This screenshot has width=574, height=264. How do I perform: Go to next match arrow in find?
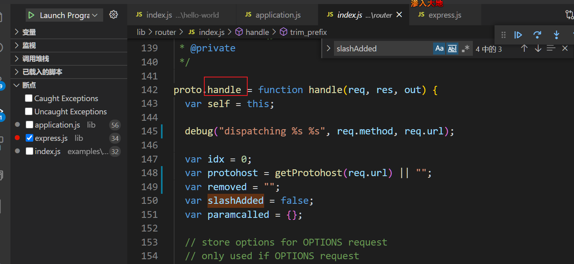tap(538, 49)
